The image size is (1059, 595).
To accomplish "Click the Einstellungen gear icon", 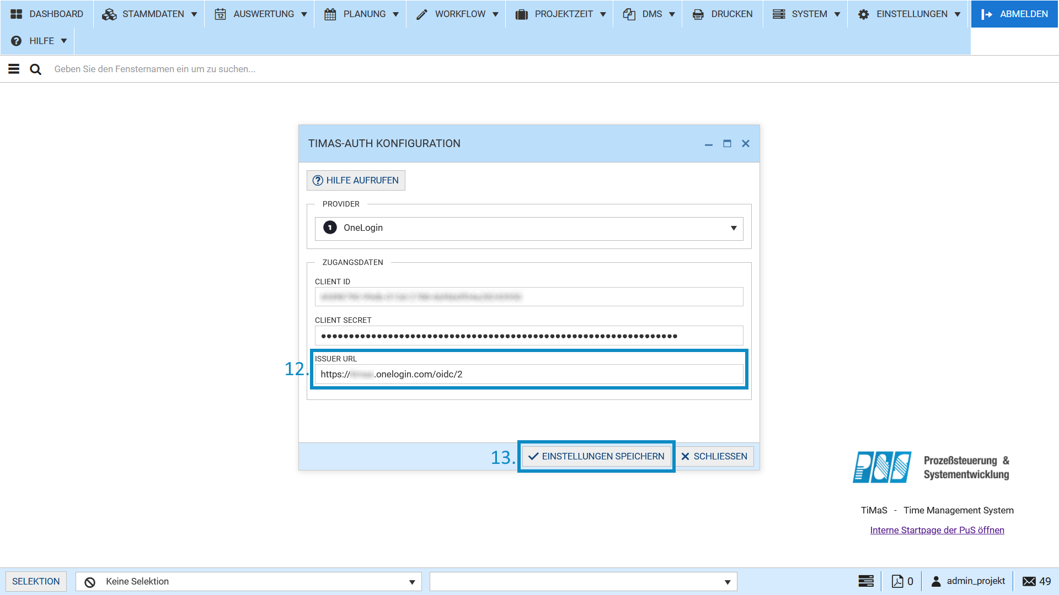I will click(864, 14).
